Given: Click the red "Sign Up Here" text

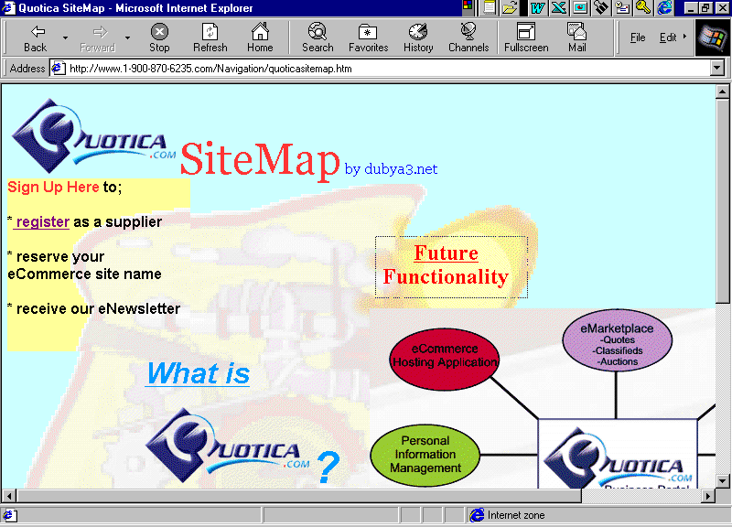Looking at the screenshot, I should (53, 188).
